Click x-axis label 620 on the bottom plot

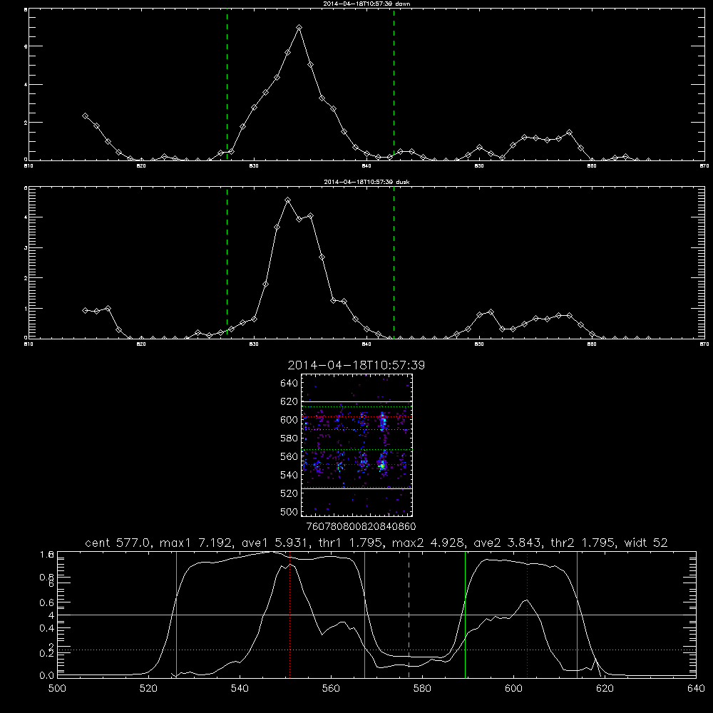(605, 689)
